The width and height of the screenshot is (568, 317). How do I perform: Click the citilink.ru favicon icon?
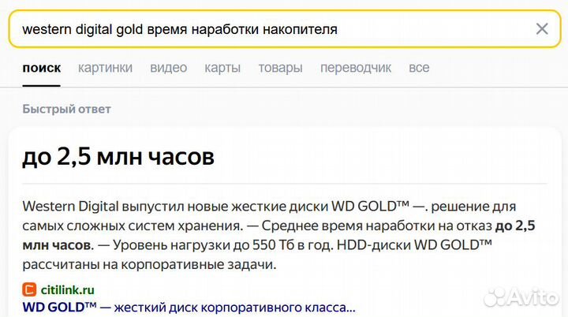(x=29, y=290)
